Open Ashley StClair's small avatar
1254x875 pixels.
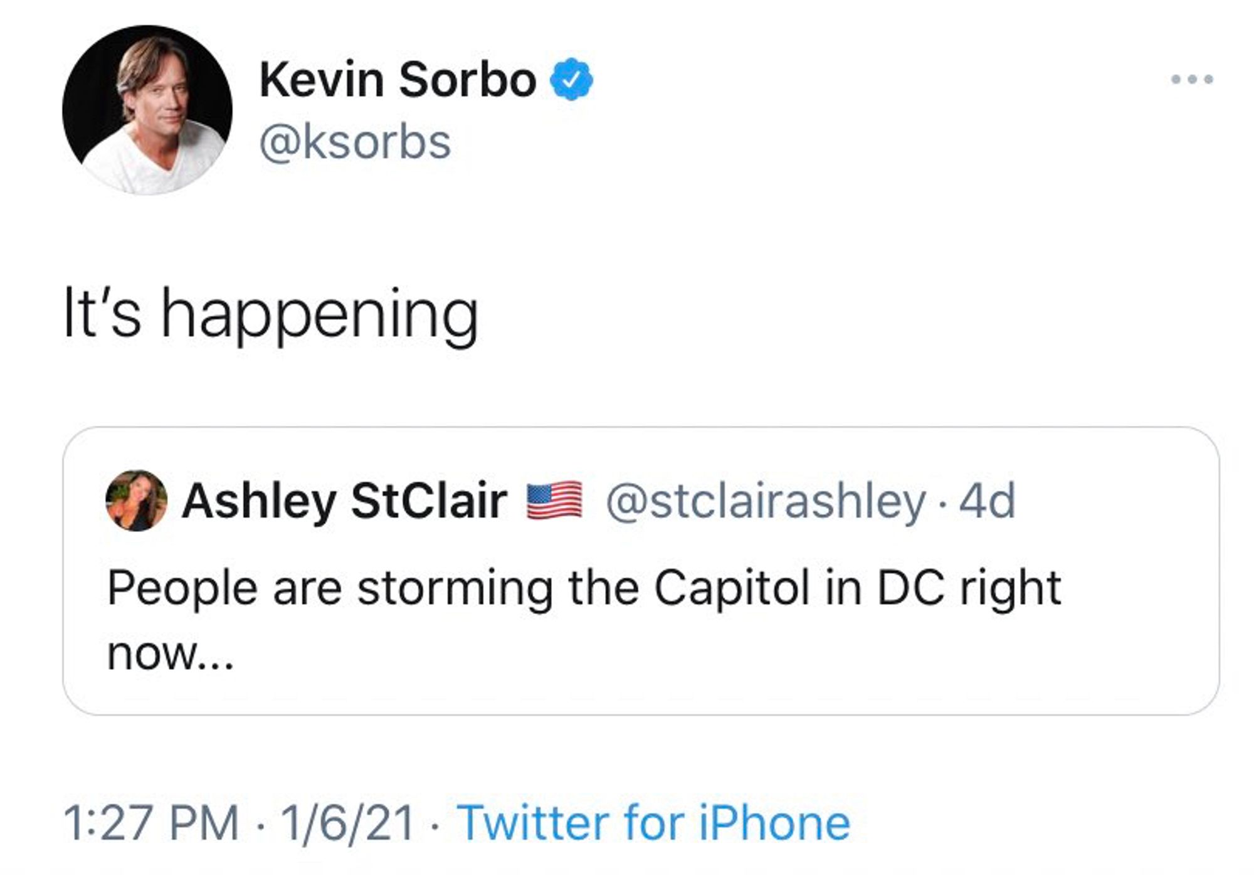pos(136,501)
